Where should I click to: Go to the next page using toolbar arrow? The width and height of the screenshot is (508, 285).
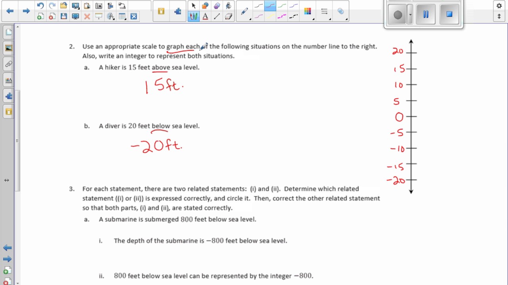pyautogui.click(x=26, y=11)
